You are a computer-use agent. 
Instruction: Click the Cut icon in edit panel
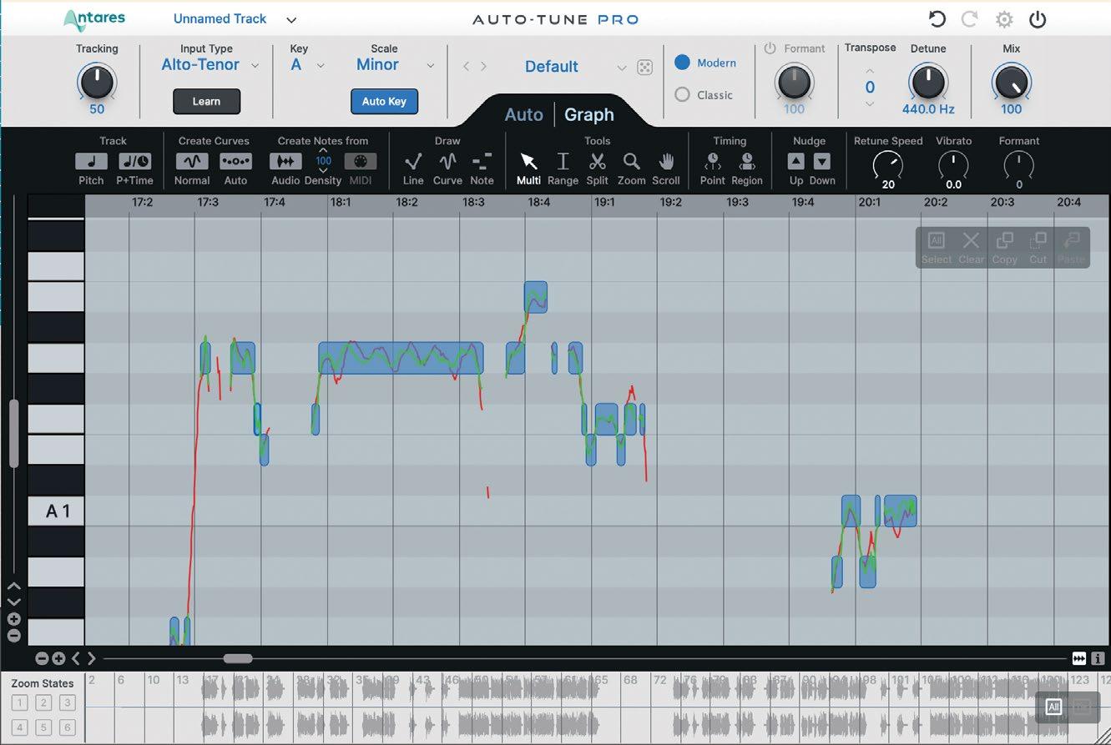coord(1038,241)
